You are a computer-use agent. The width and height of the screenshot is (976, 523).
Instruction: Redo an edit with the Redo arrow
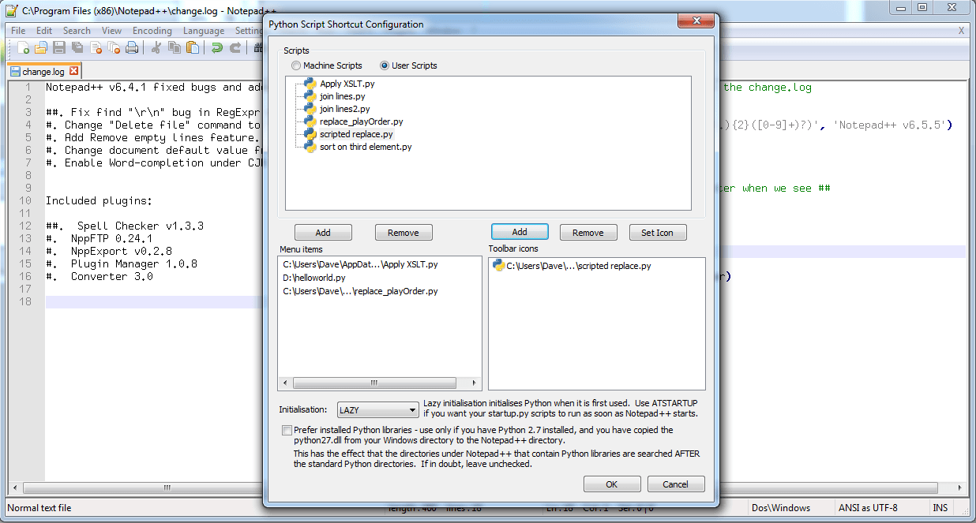(235, 47)
